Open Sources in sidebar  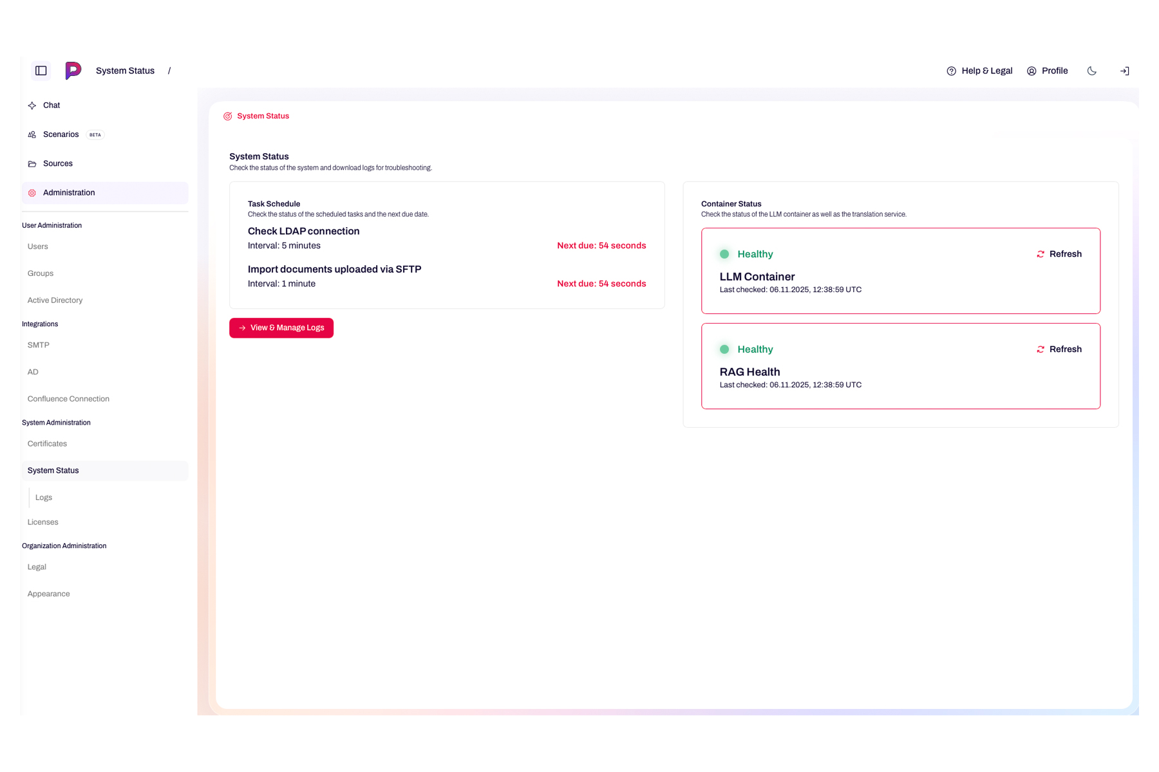58,163
